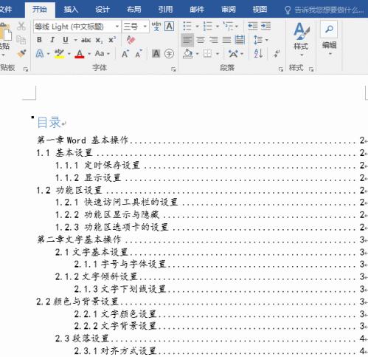Click the Increase Indent icon
The image size is (368, 357).
pos(265,26)
